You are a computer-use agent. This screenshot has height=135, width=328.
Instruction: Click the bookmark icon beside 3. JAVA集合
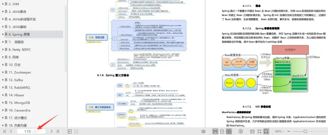(x=6, y=12)
